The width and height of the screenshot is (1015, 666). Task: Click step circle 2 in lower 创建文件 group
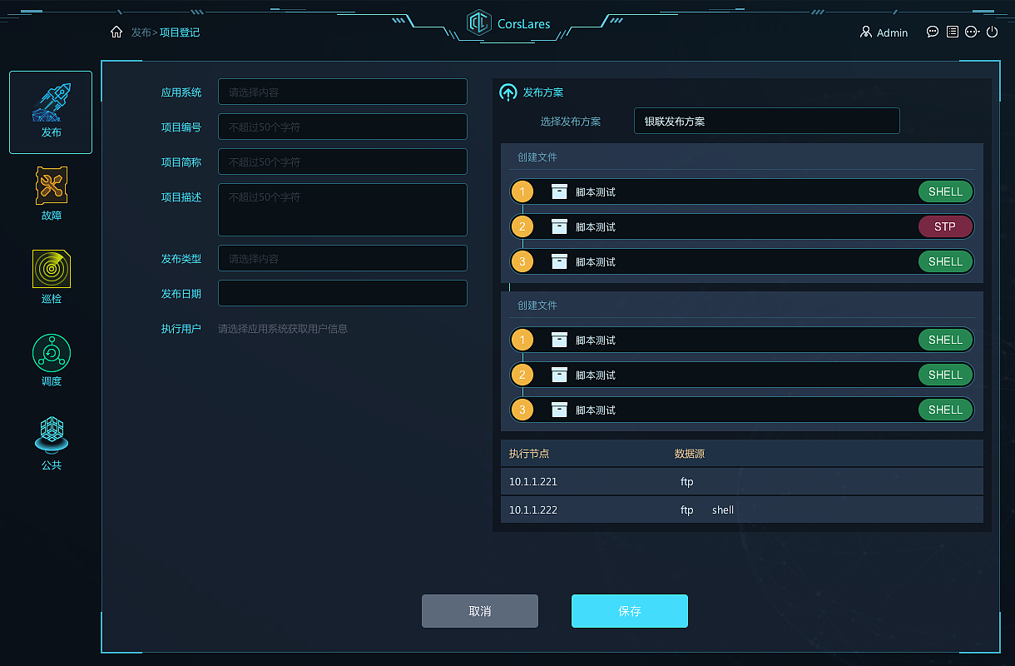[522, 375]
